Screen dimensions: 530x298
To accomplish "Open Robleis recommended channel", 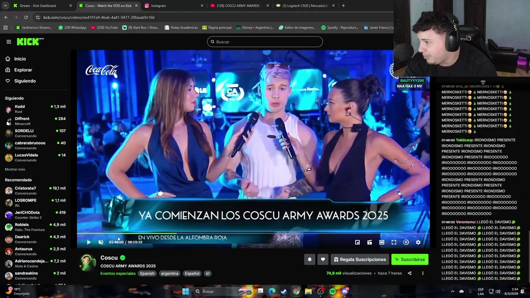I will coord(35,227).
